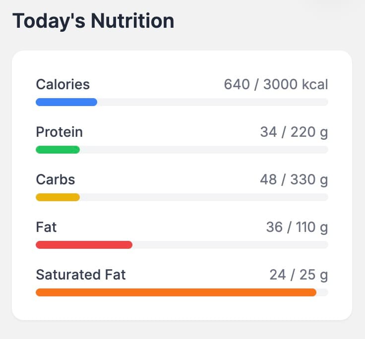
Task: Click the blue Calories progress bar
Action: 66,102
